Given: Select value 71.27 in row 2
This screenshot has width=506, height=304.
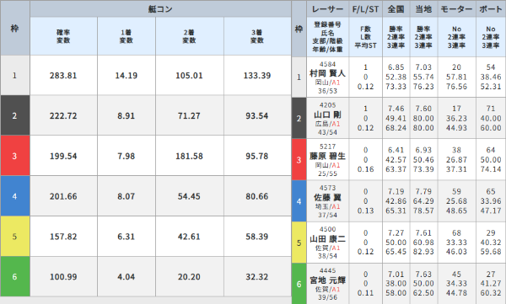Looking at the screenshot, I should click(189, 115).
